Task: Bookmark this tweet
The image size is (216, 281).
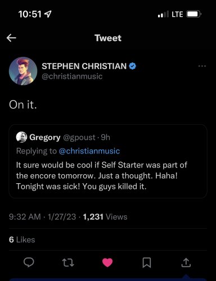Action: point(147,262)
